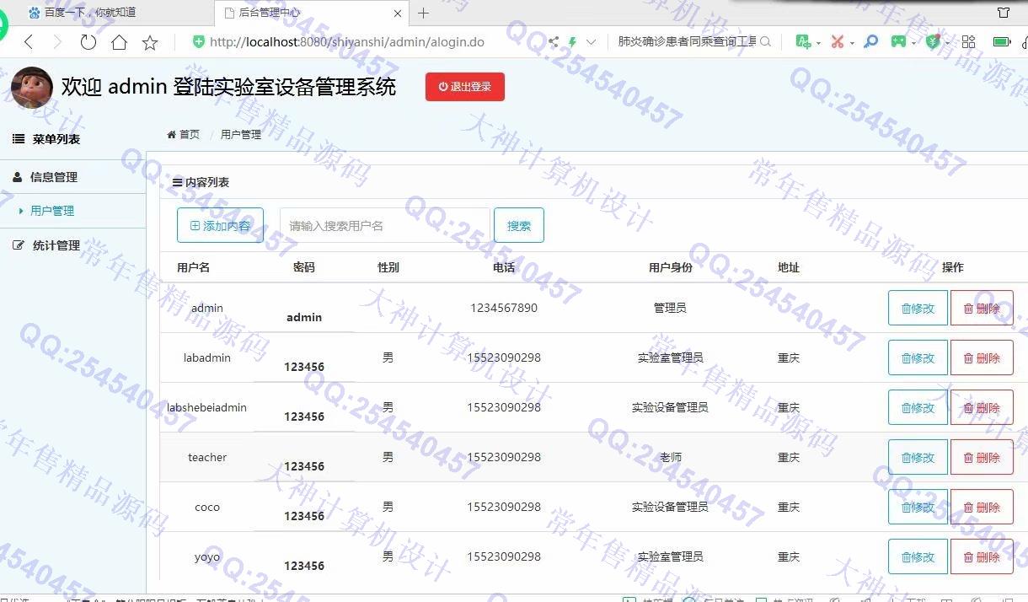Image resolution: width=1028 pixels, height=602 pixels.
Task: Click the scissors screenshot tool icon
Action: [x=837, y=41]
